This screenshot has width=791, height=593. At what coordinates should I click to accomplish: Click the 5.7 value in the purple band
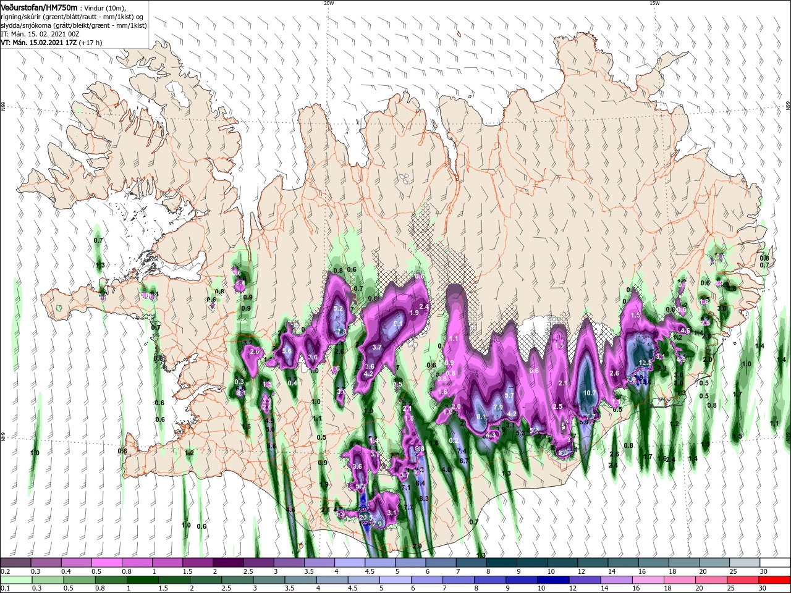click(x=509, y=395)
